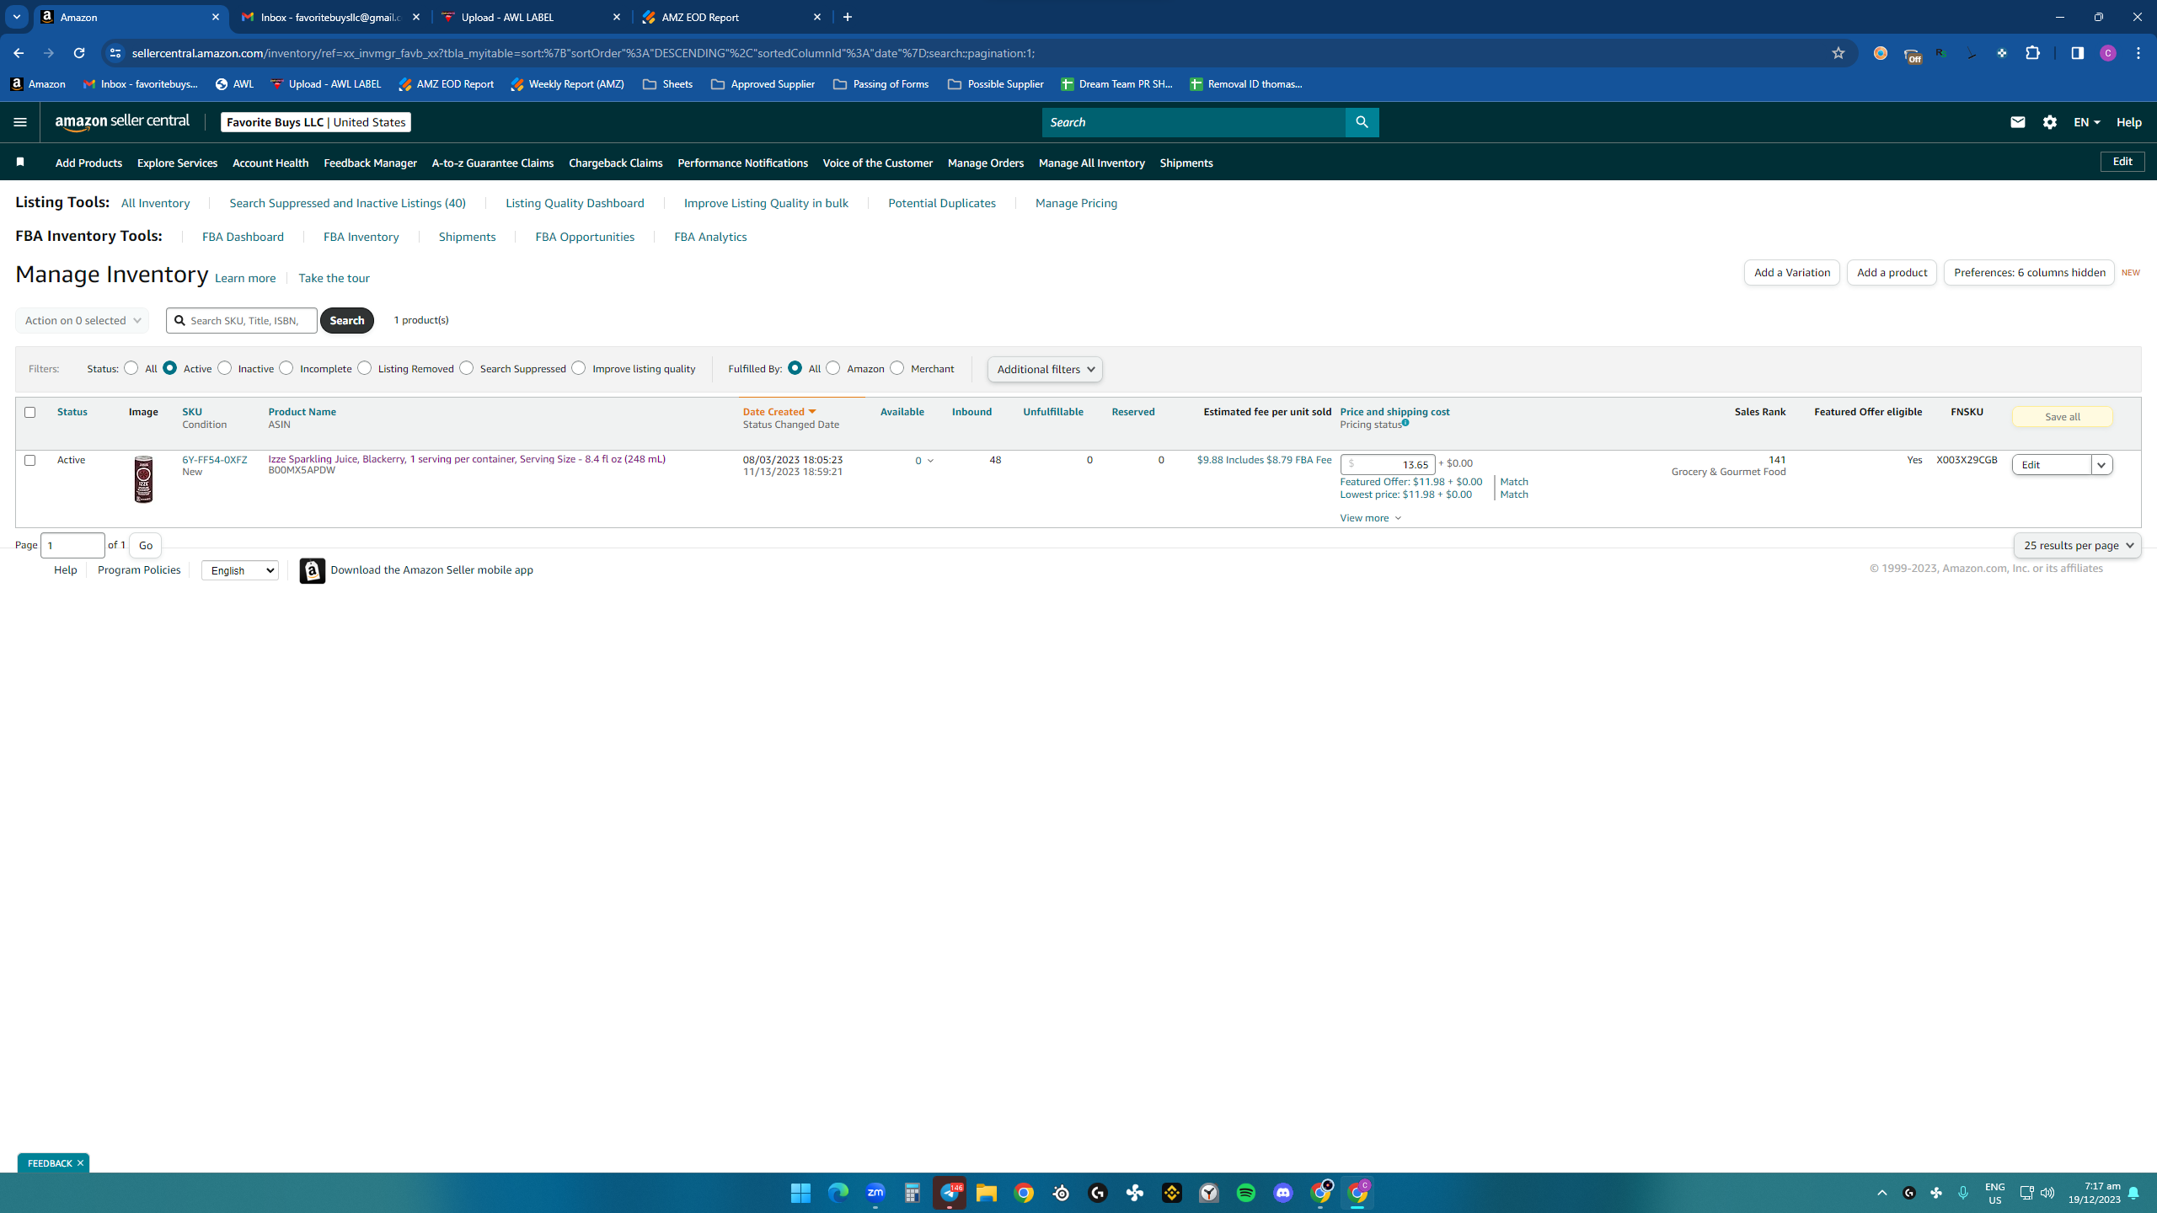Viewport: 2157px width, 1213px height.
Task: Click the bookmark flag icon on nav bar
Action: coord(20,162)
